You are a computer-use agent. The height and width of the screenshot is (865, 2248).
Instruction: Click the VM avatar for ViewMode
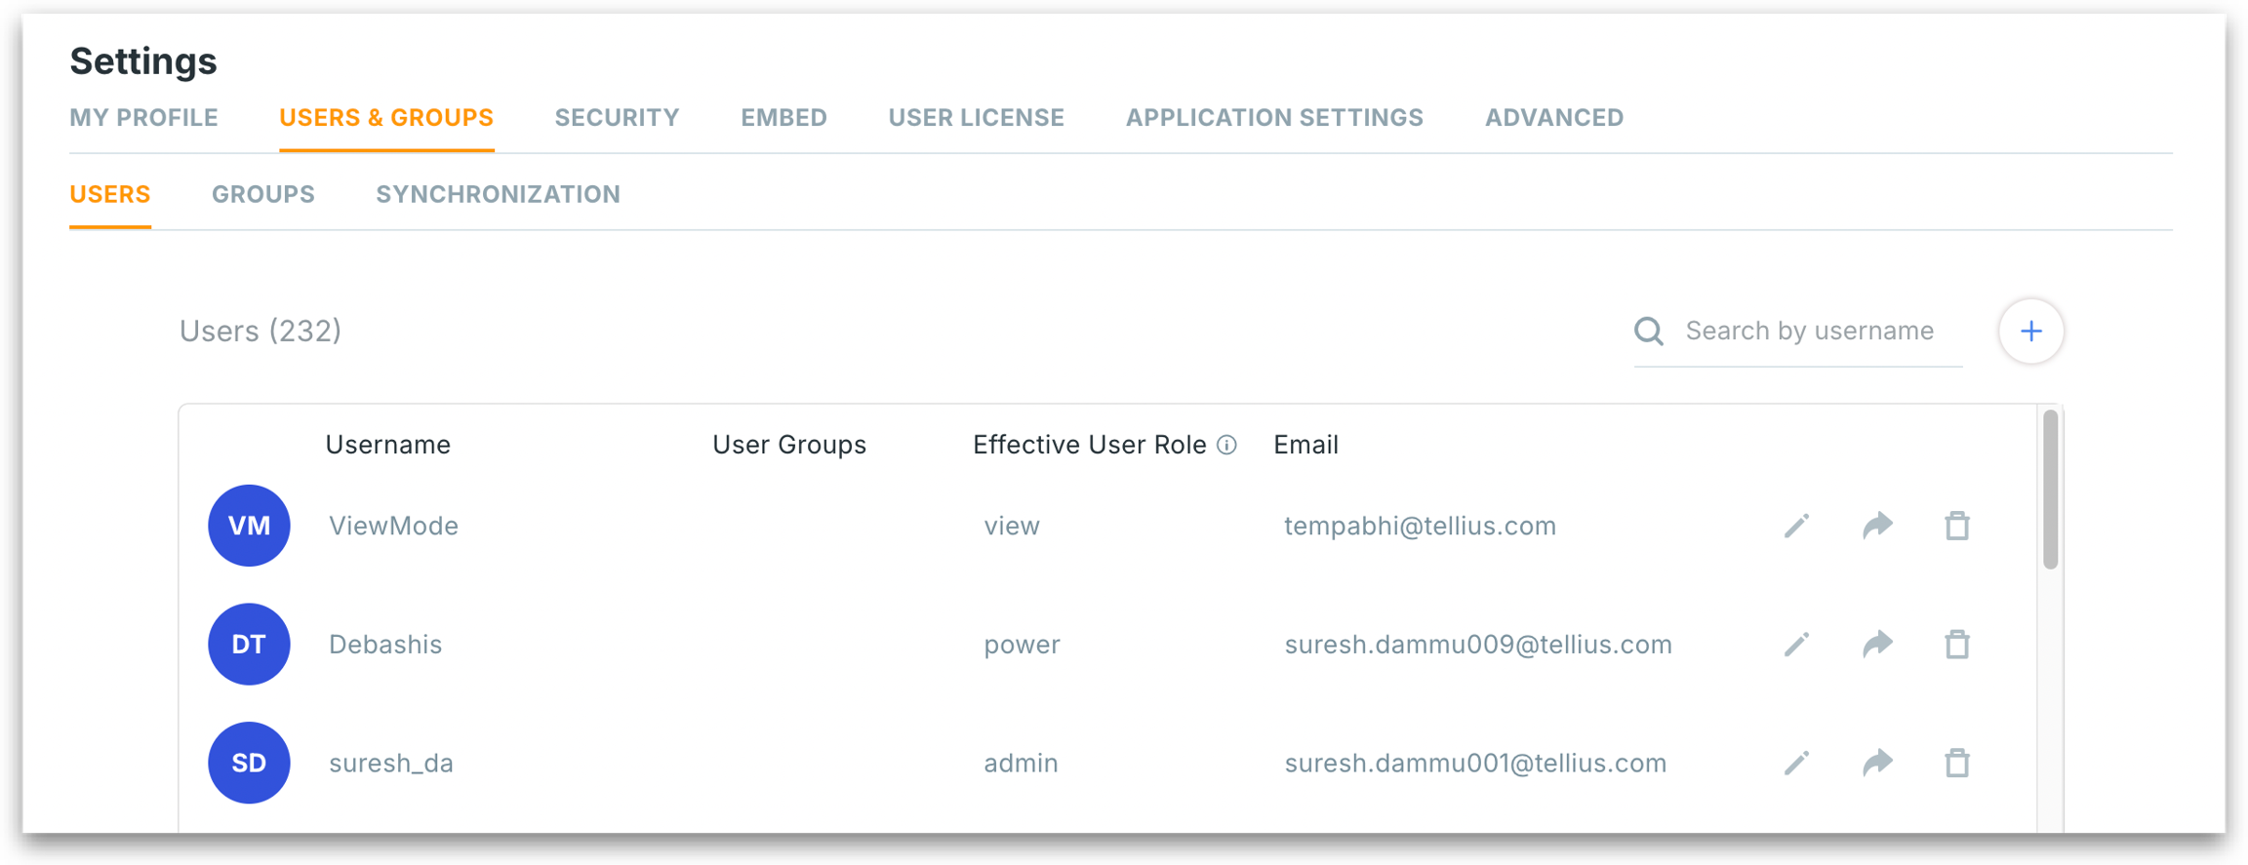pos(249,526)
